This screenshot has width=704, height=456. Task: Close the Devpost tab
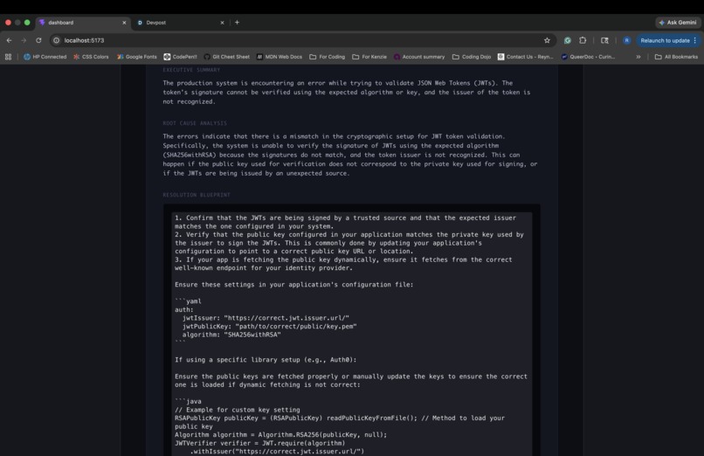(x=222, y=23)
